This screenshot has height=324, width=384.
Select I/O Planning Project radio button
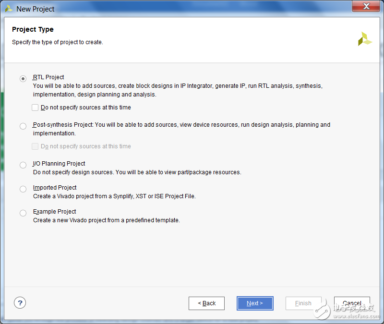point(23,165)
